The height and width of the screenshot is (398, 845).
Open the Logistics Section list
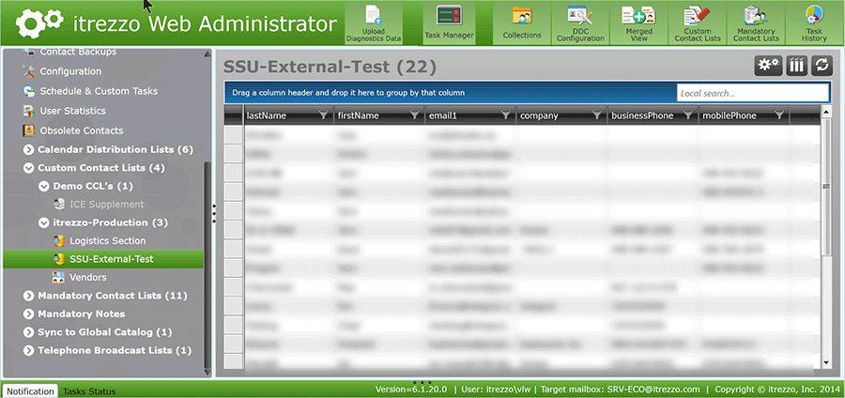(x=108, y=240)
